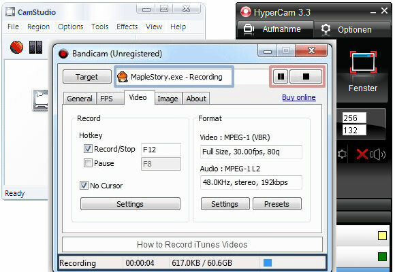Click the HyperCam field showing 132

click(354, 130)
